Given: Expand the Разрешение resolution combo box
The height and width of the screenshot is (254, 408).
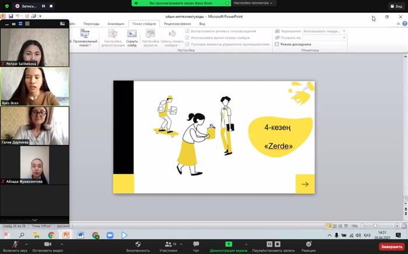Looking at the screenshot, I should pyautogui.click(x=344, y=31).
